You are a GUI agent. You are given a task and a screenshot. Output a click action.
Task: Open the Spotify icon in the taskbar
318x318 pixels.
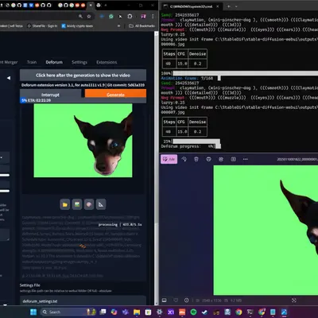click(x=193, y=312)
